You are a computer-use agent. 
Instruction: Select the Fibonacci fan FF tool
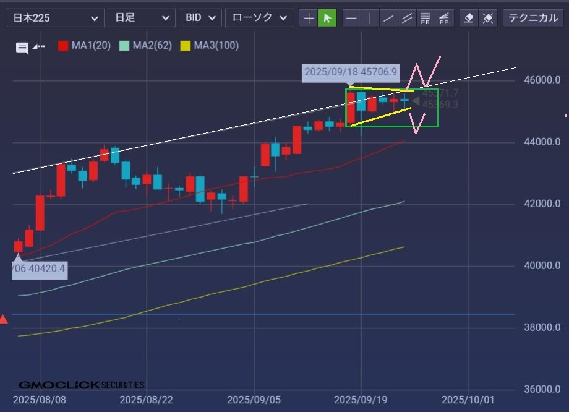444,18
